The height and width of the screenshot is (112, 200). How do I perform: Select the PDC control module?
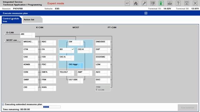[x=49, y=66]
